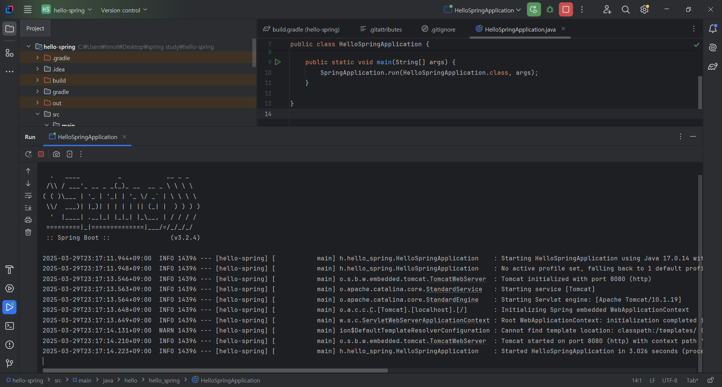
Task: Open AI Assistant spiral icon
Action: [713, 48]
